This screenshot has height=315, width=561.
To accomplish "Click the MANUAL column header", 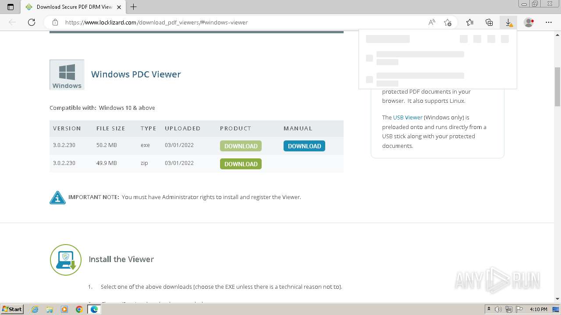I will [298, 129].
